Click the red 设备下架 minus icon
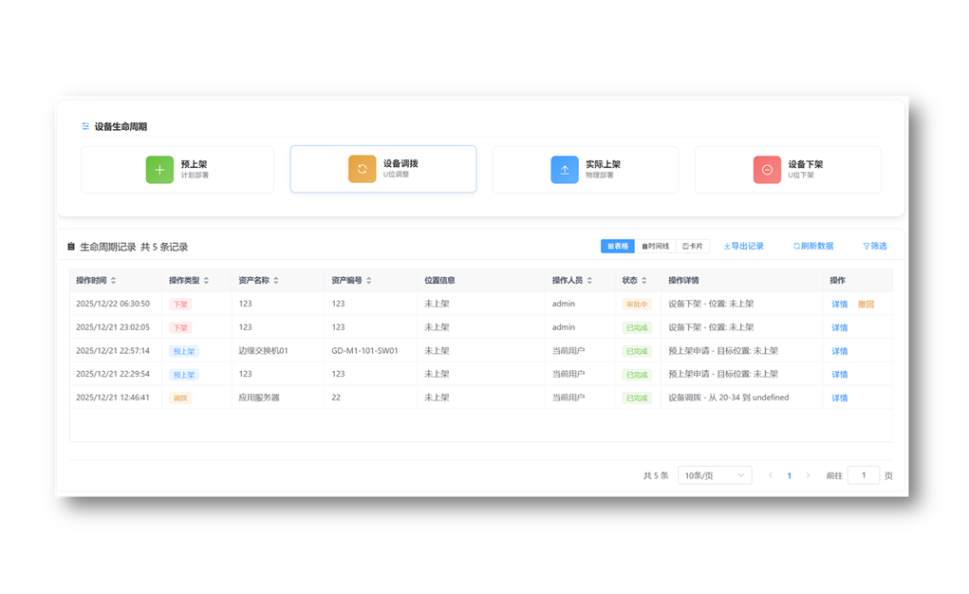Image resolution: width=969 pixels, height=594 pixels. pyautogui.click(x=767, y=170)
